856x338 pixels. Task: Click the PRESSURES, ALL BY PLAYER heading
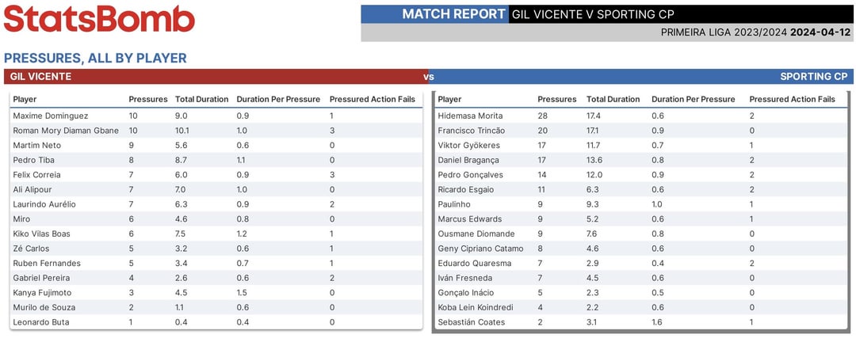pos(95,58)
